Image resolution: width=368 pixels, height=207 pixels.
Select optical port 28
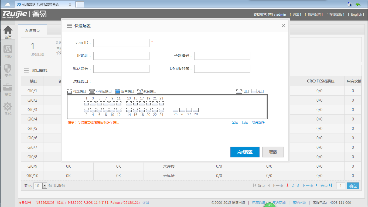[196, 110]
